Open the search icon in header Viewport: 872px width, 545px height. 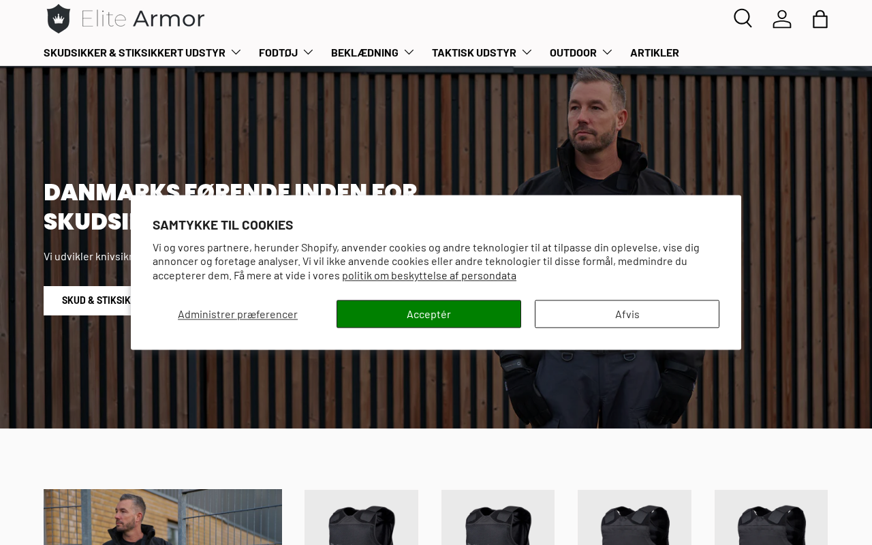coord(743,18)
